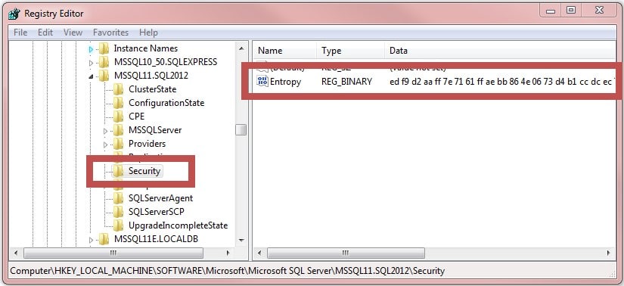This screenshot has width=624, height=286.
Task: Minimize the Registry Editor window
Action: (x=551, y=11)
